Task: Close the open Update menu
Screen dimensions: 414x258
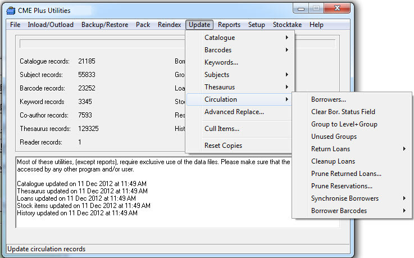Action: click(x=199, y=25)
